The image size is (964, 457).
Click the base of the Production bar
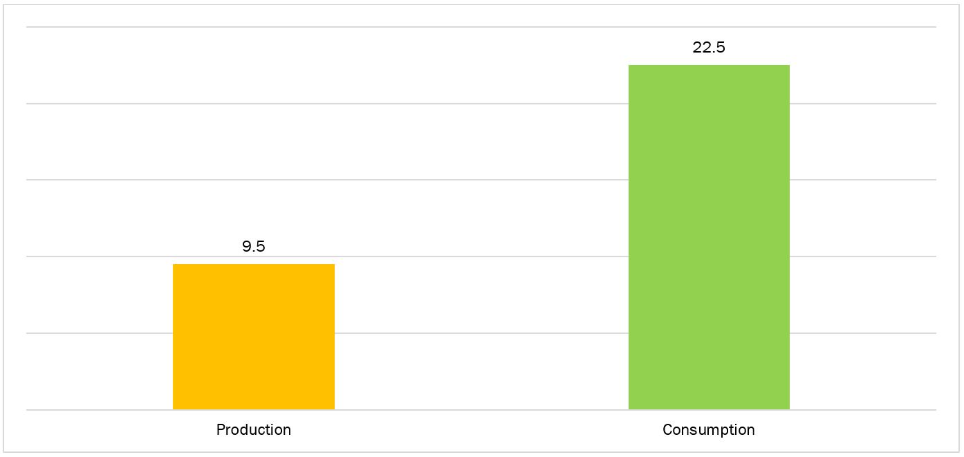point(253,407)
